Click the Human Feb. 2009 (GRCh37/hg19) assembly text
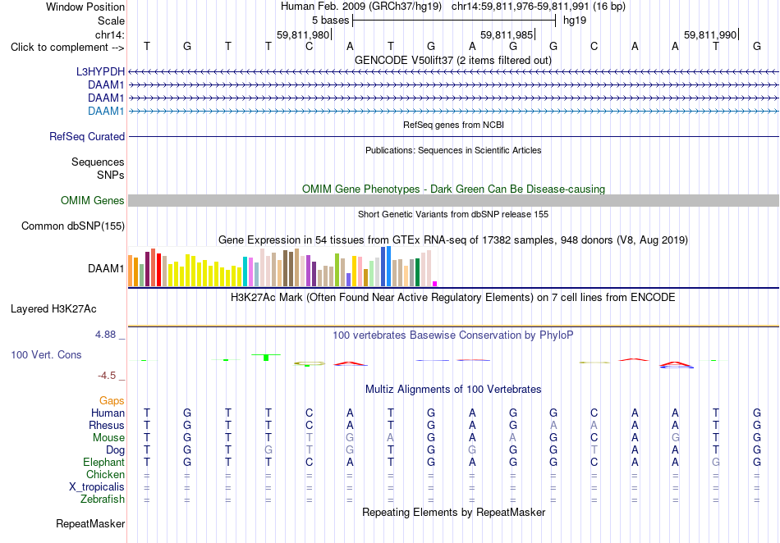Viewport: 780px width, 543px height. pos(361,7)
